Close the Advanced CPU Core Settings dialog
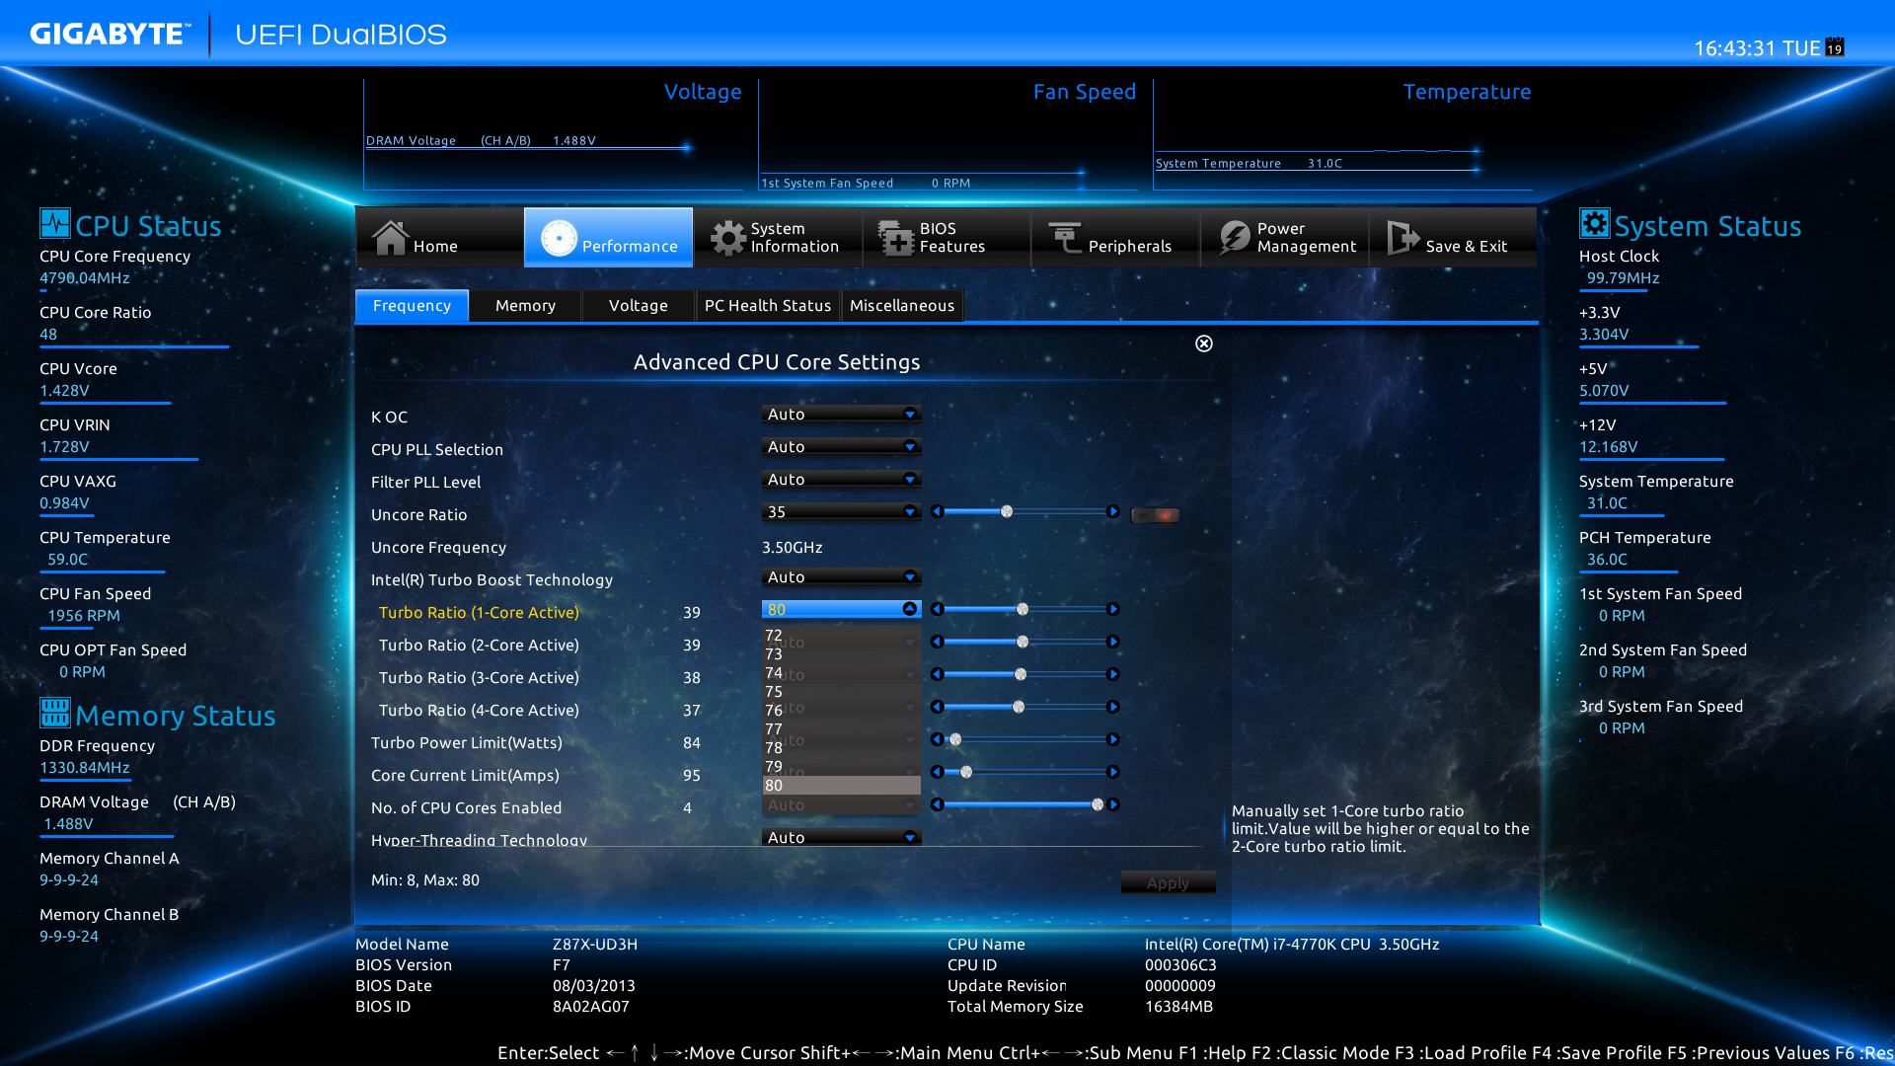 [x=1203, y=343]
